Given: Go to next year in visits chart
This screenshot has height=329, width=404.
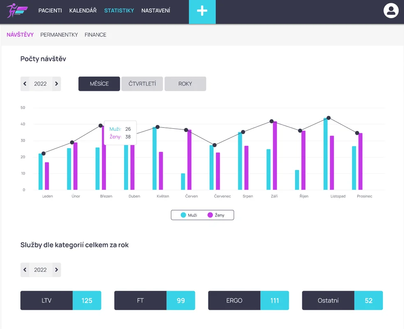Looking at the screenshot, I should (x=56, y=84).
